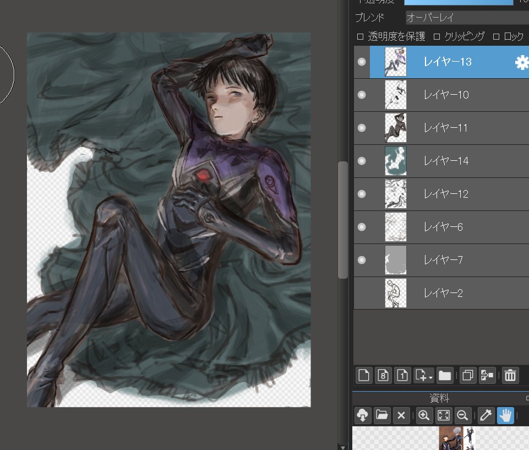Image resolution: width=529 pixels, height=450 pixels.
Task: Click the レイヤー13 thumbnail
Action: [x=396, y=62]
